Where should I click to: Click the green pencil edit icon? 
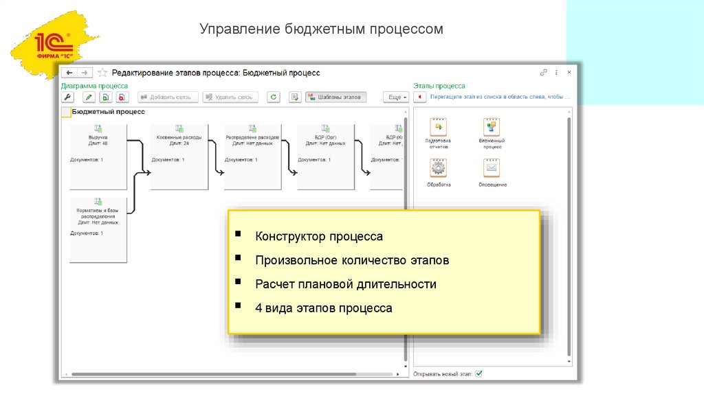tap(89, 97)
